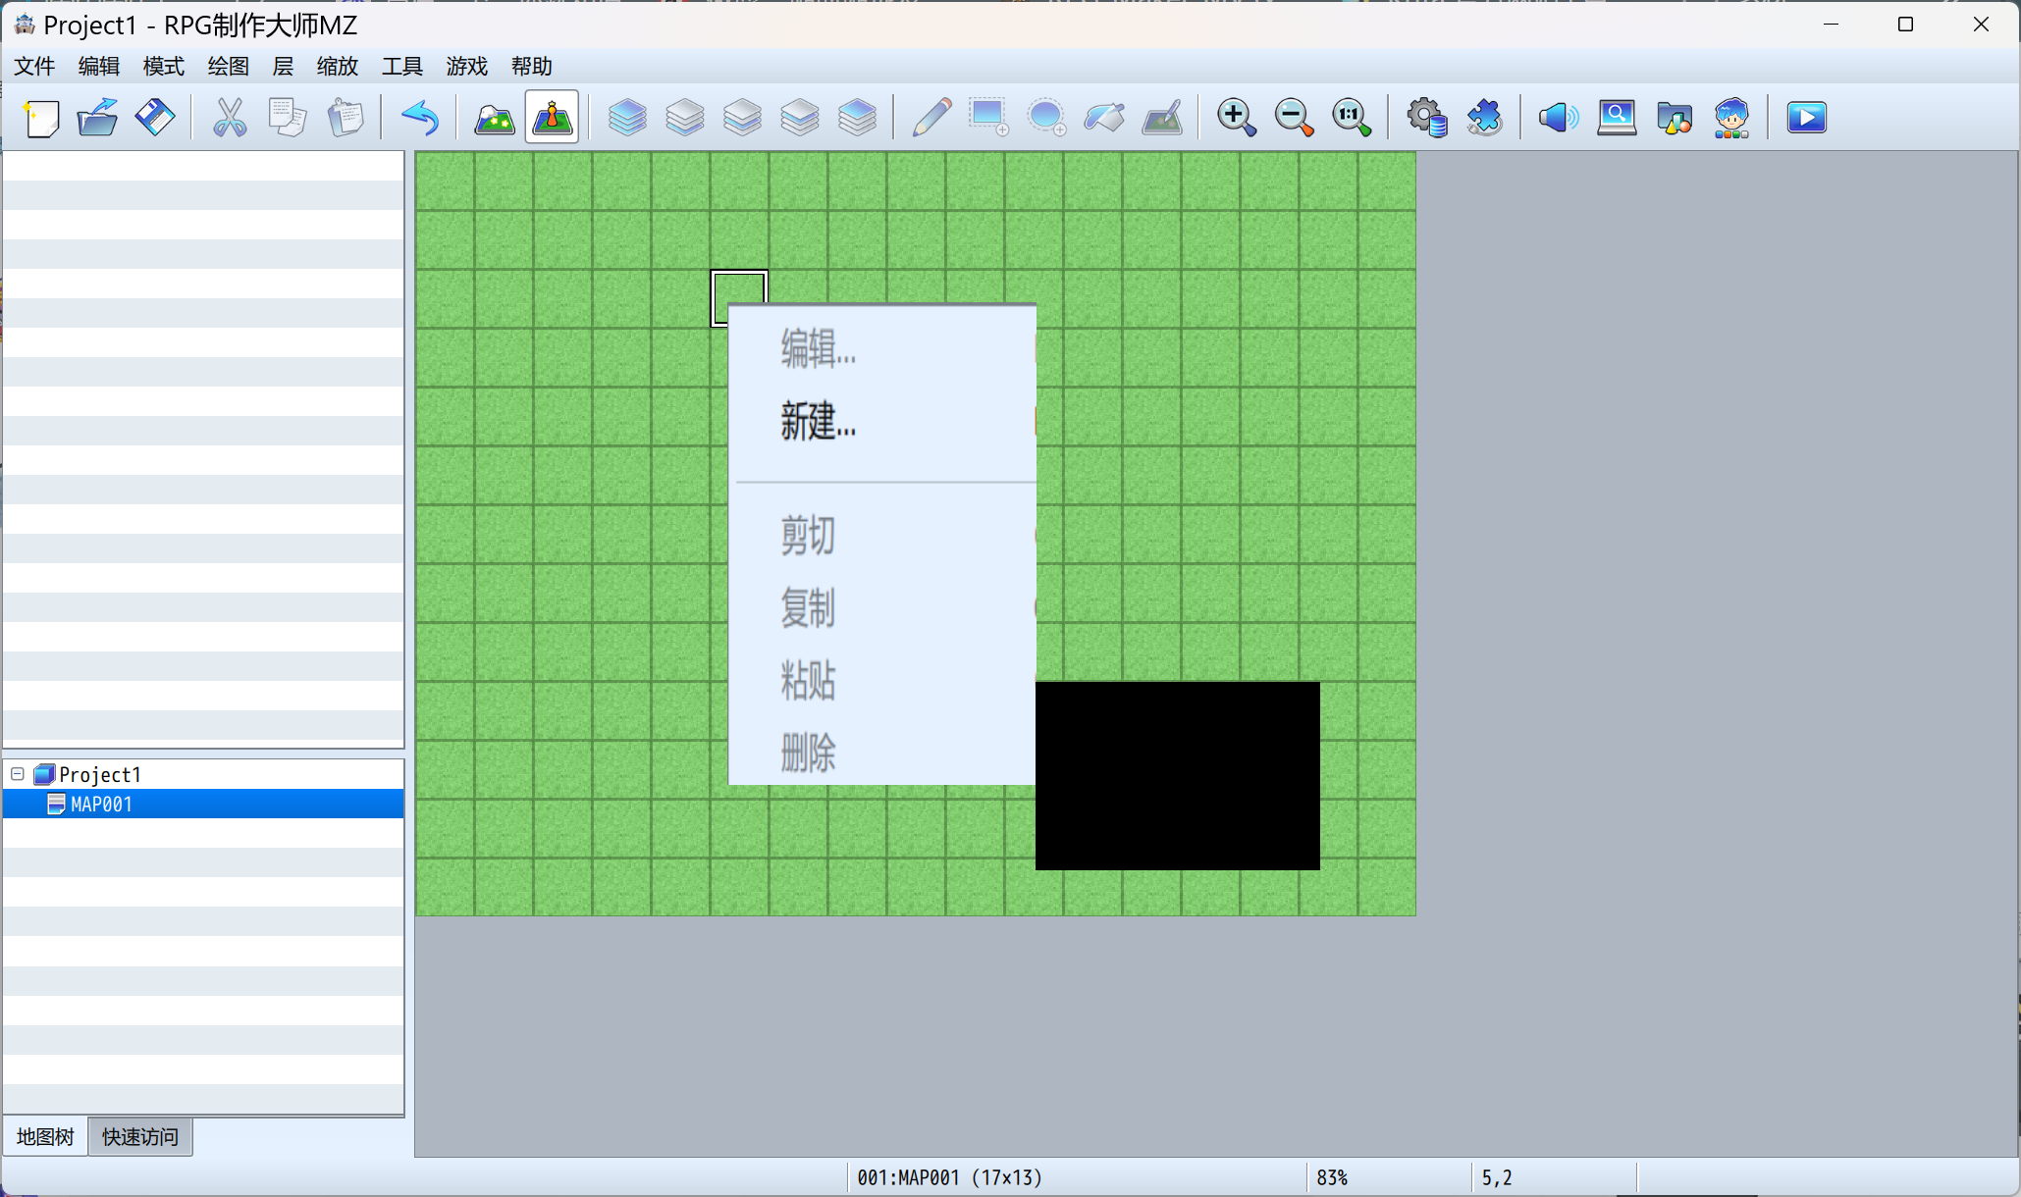Open the Event Searcher icon
The width and height of the screenshot is (2021, 1197).
[1616, 118]
